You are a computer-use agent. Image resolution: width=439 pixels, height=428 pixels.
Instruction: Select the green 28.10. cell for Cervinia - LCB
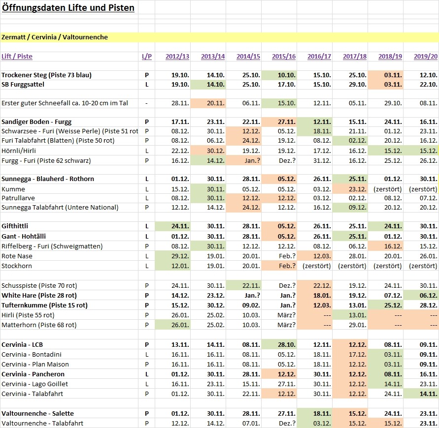pos(284,345)
